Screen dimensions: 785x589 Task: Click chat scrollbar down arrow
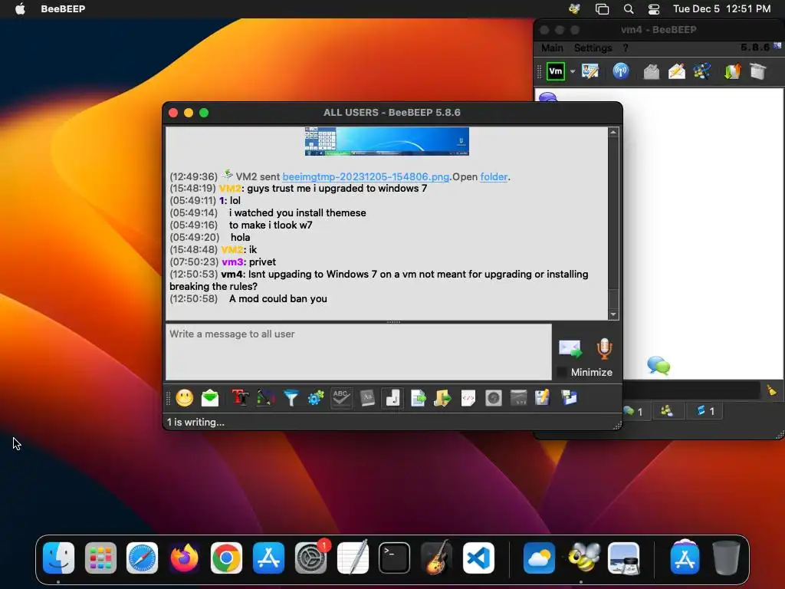(613, 314)
